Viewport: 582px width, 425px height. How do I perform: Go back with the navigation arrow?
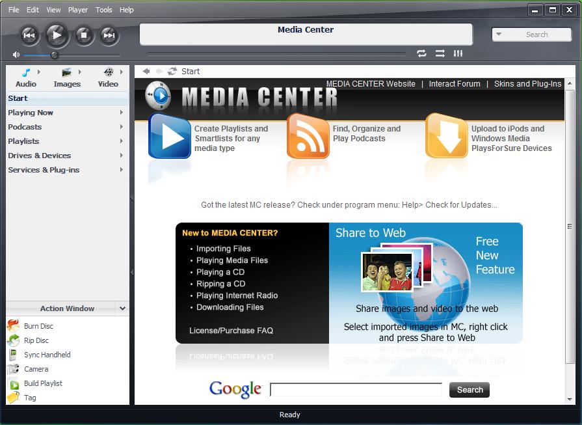146,71
